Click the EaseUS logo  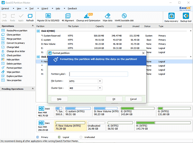[x=185, y=8]
